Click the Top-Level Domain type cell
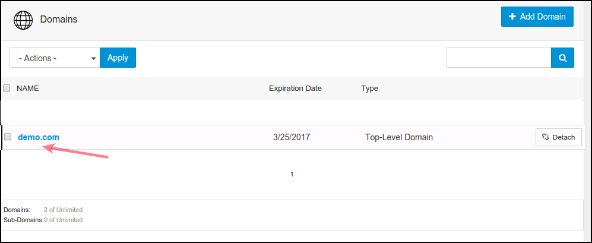The height and width of the screenshot is (243, 592). click(x=399, y=137)
